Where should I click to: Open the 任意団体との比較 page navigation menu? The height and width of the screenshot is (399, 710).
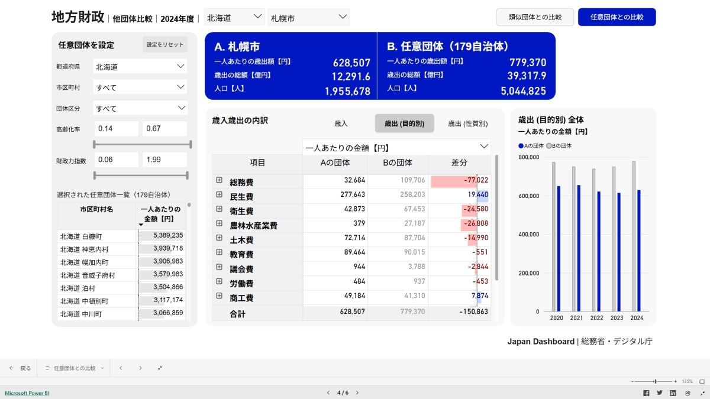pos(74,368)
